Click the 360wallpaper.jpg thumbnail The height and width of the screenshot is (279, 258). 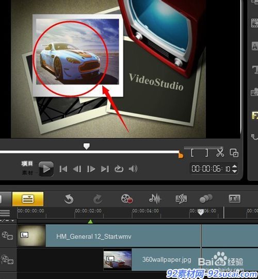pos(118,260)
